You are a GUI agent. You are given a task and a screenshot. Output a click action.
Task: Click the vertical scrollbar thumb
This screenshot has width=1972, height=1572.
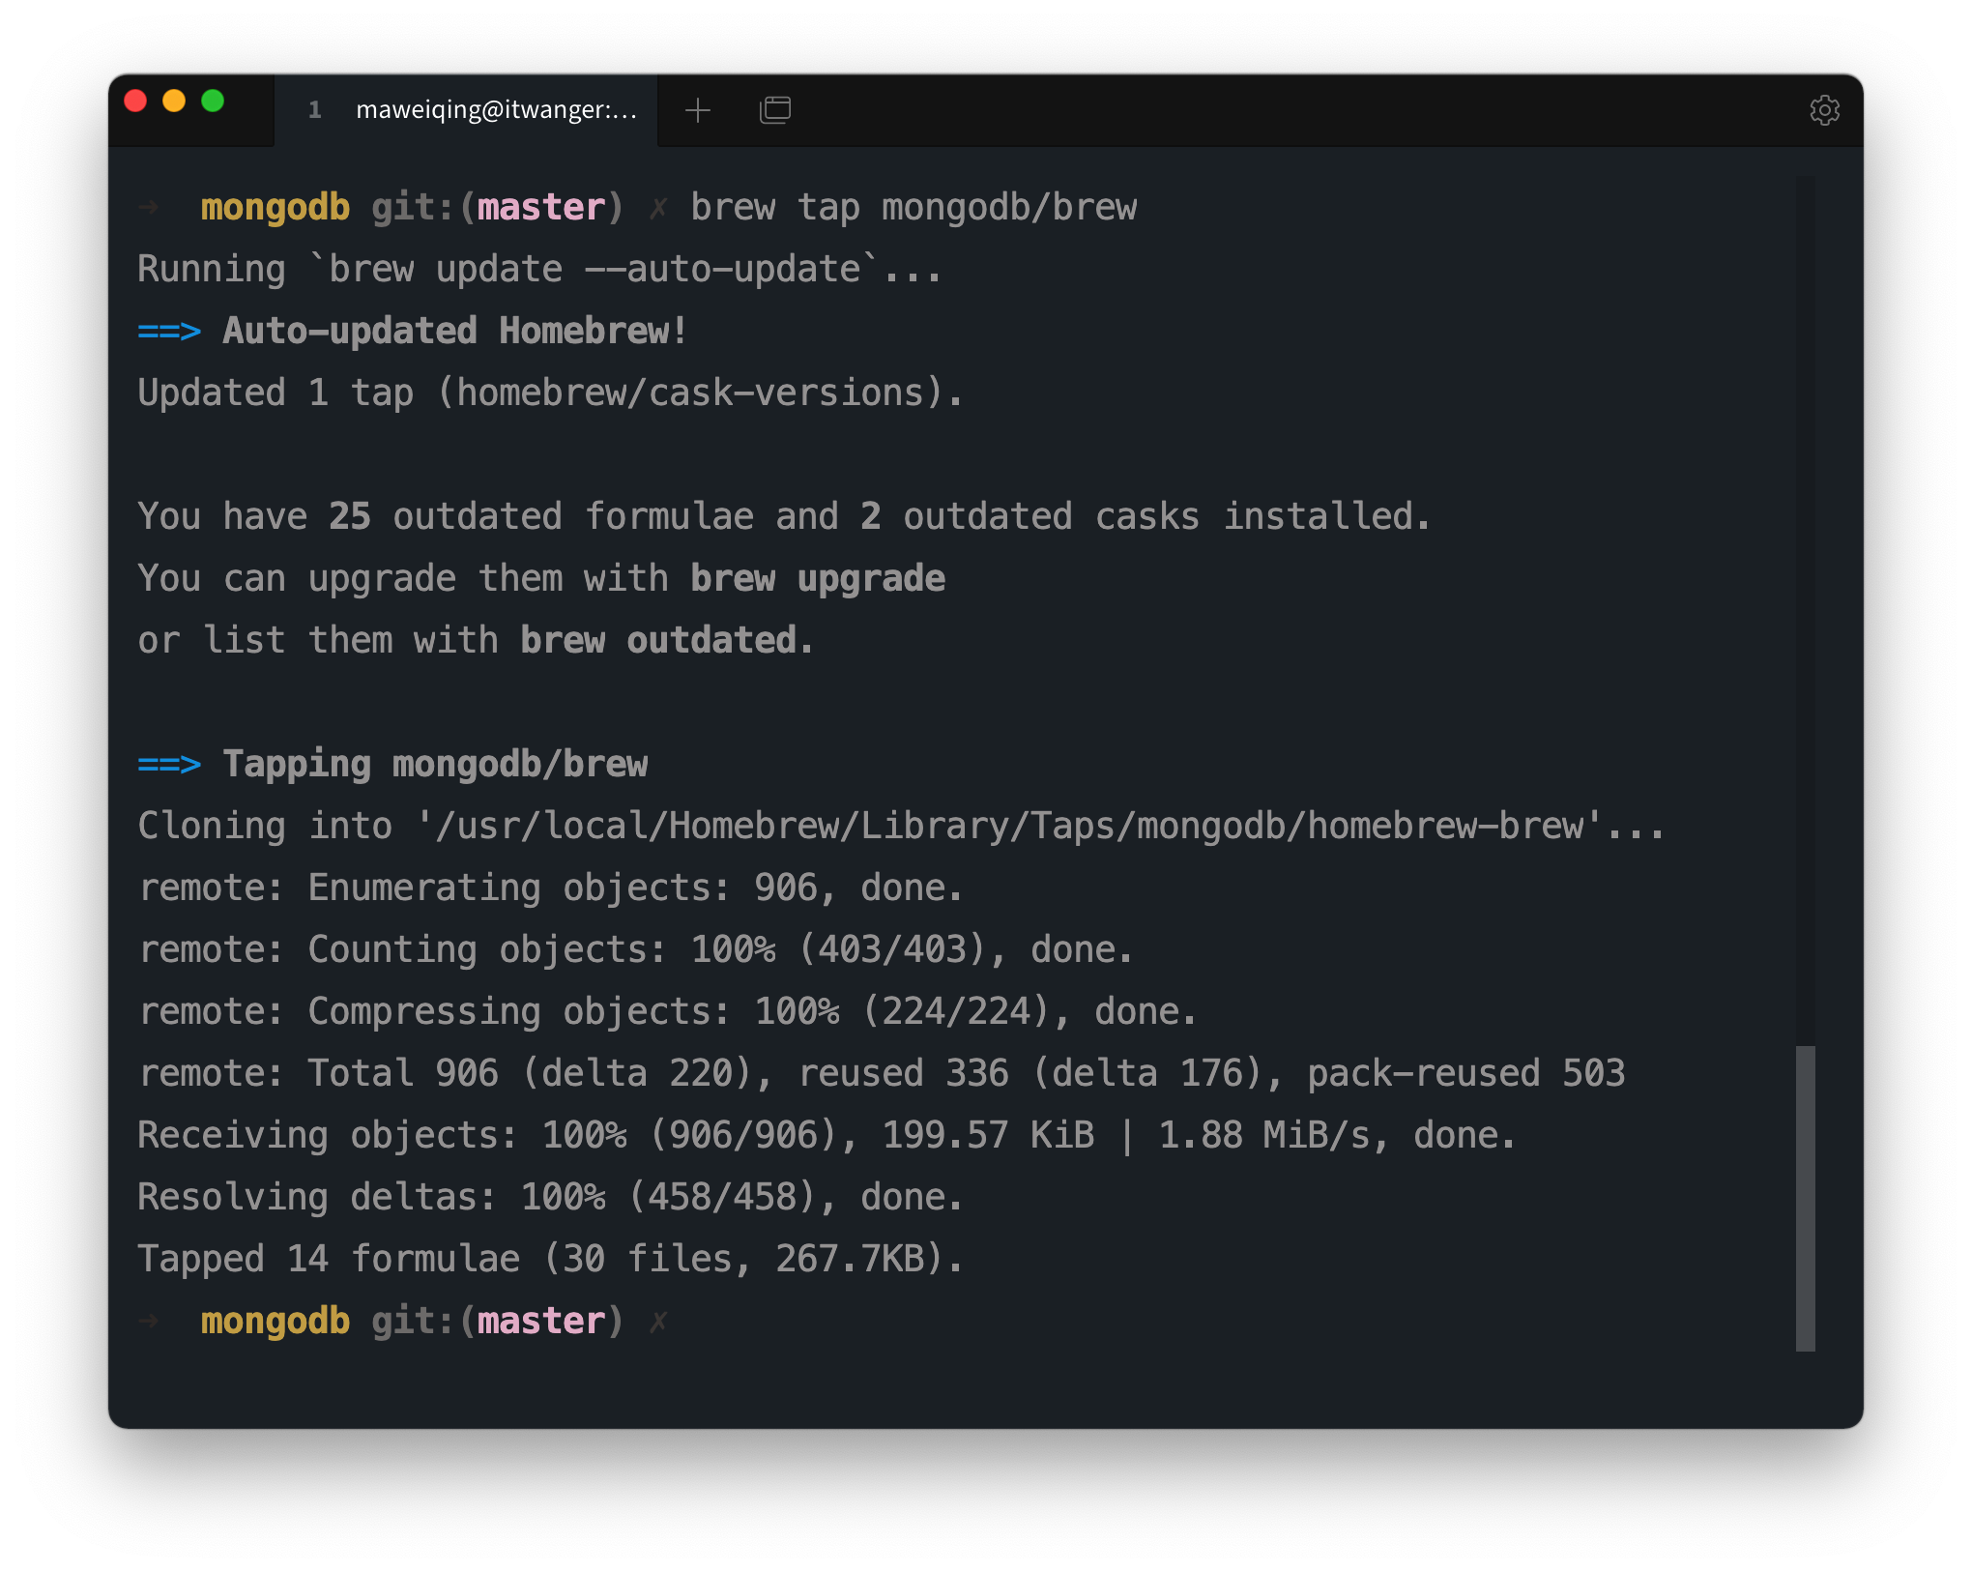pos(1805,1199)
